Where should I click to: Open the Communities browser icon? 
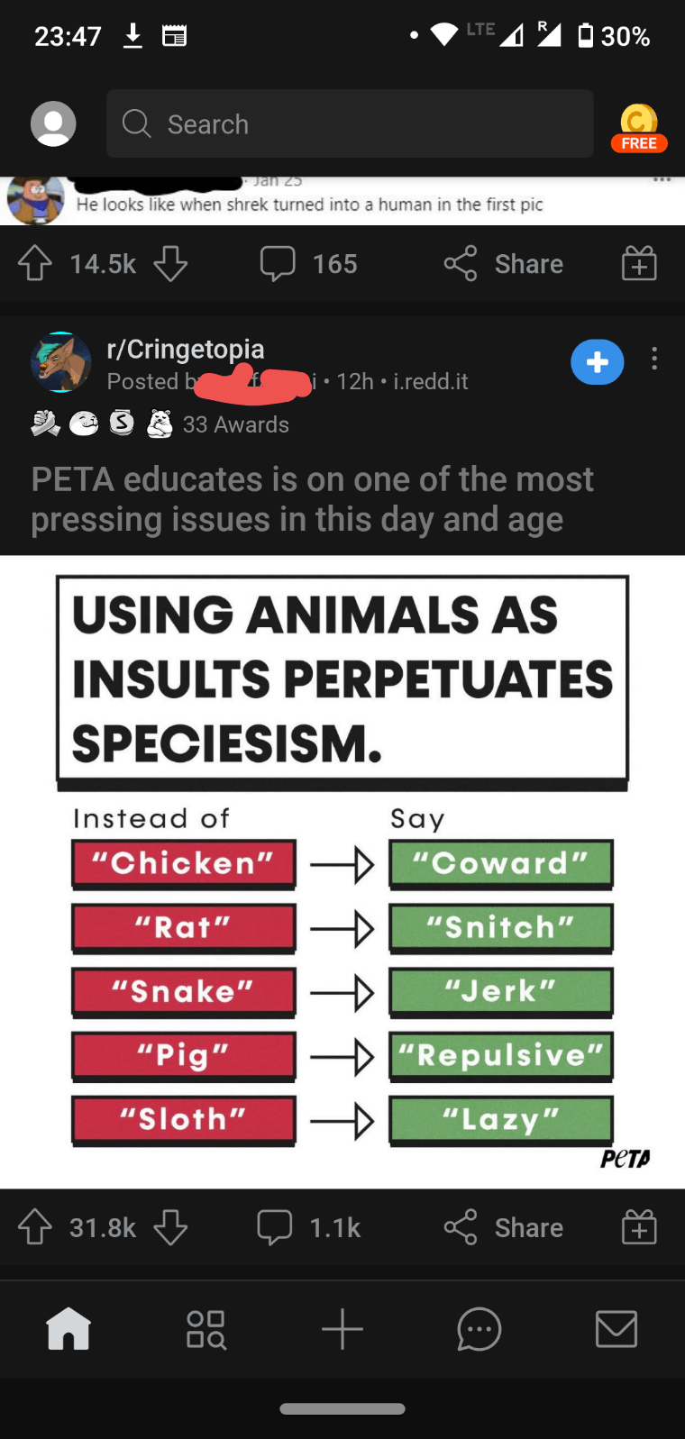[205, 1328]
